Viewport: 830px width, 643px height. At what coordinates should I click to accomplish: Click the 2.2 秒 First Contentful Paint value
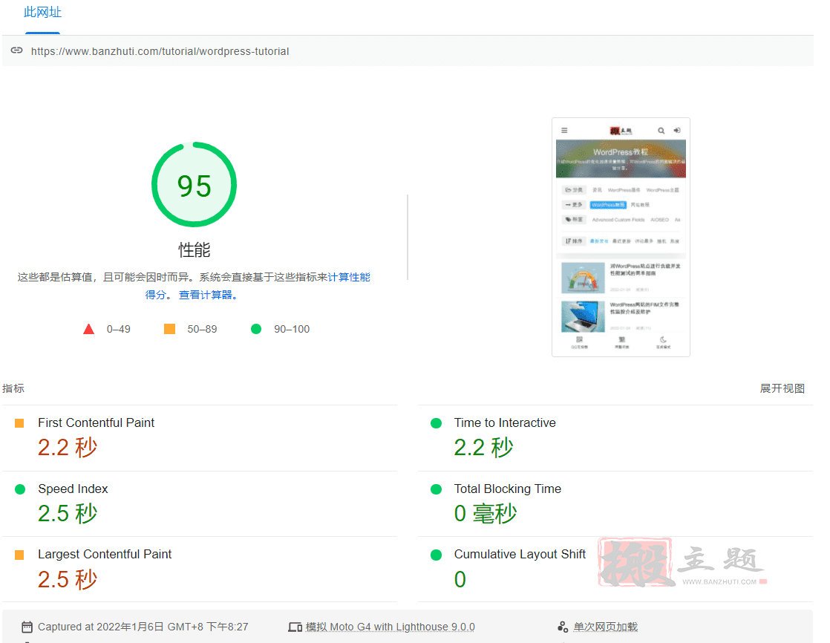[68, 448]
